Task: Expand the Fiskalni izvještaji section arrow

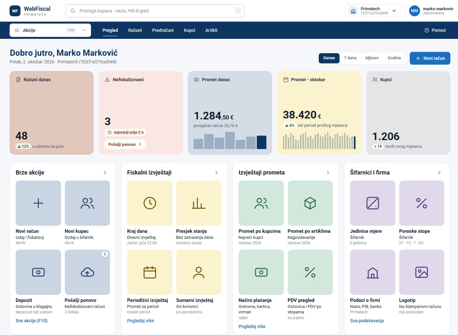Action: pos(217,173)
